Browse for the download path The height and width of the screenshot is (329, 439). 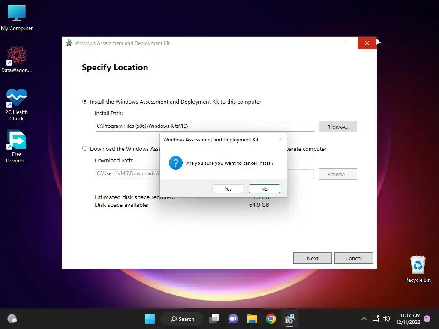click(338, 174)
